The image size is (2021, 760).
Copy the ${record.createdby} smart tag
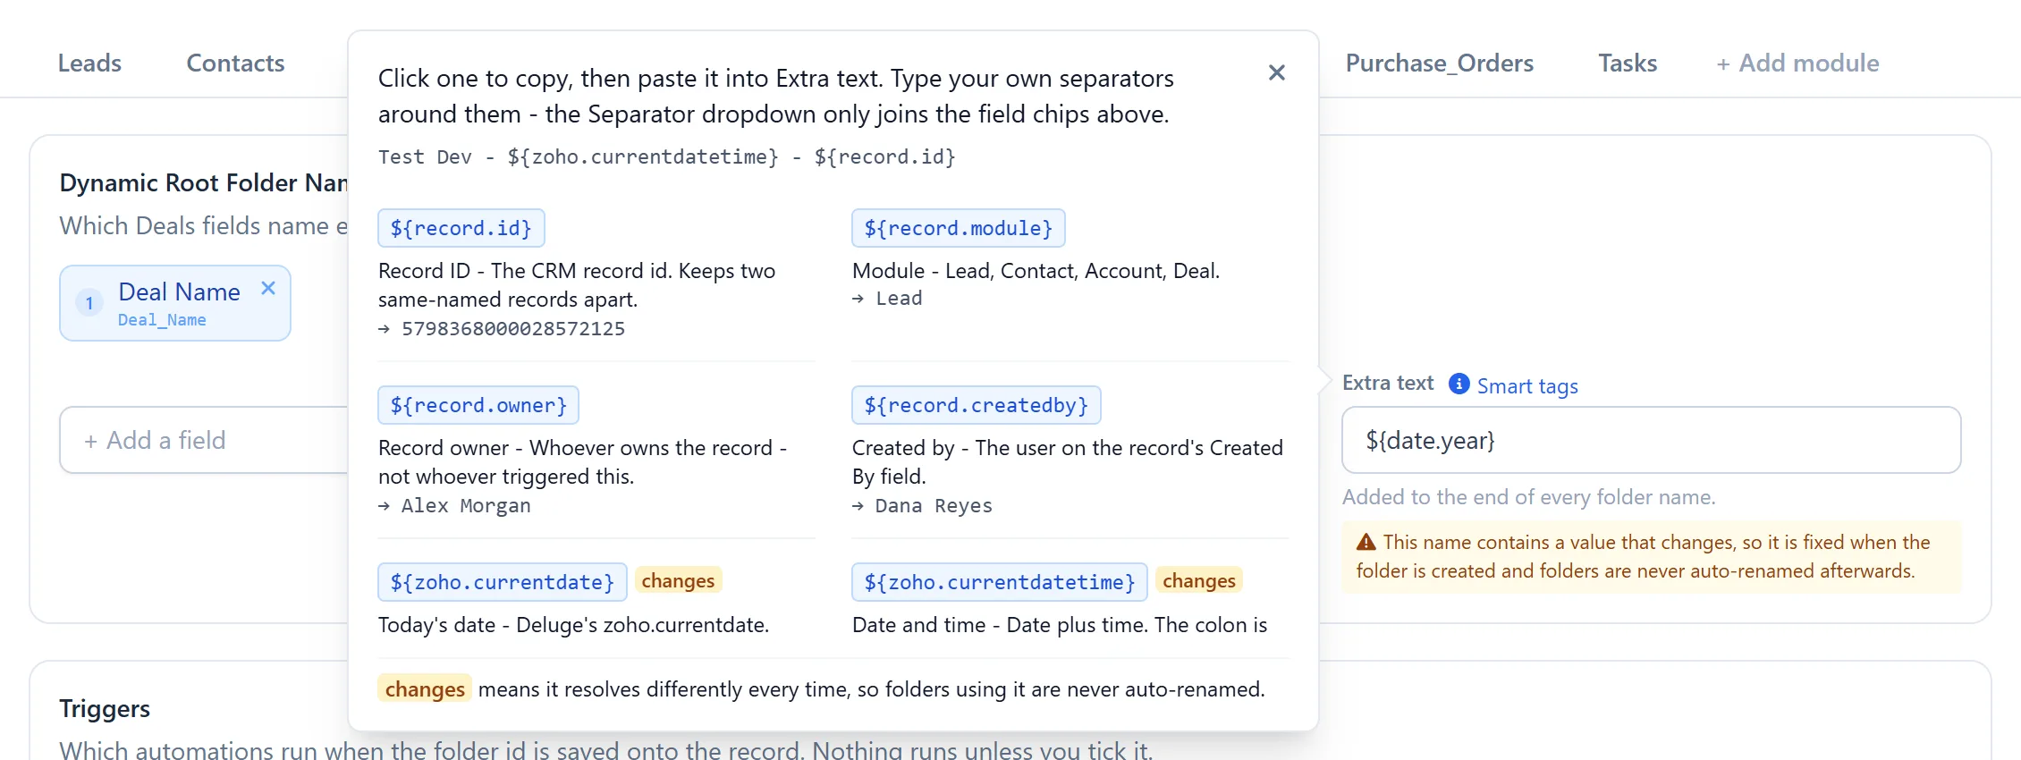pyautogui.click(x=977, y=405)
